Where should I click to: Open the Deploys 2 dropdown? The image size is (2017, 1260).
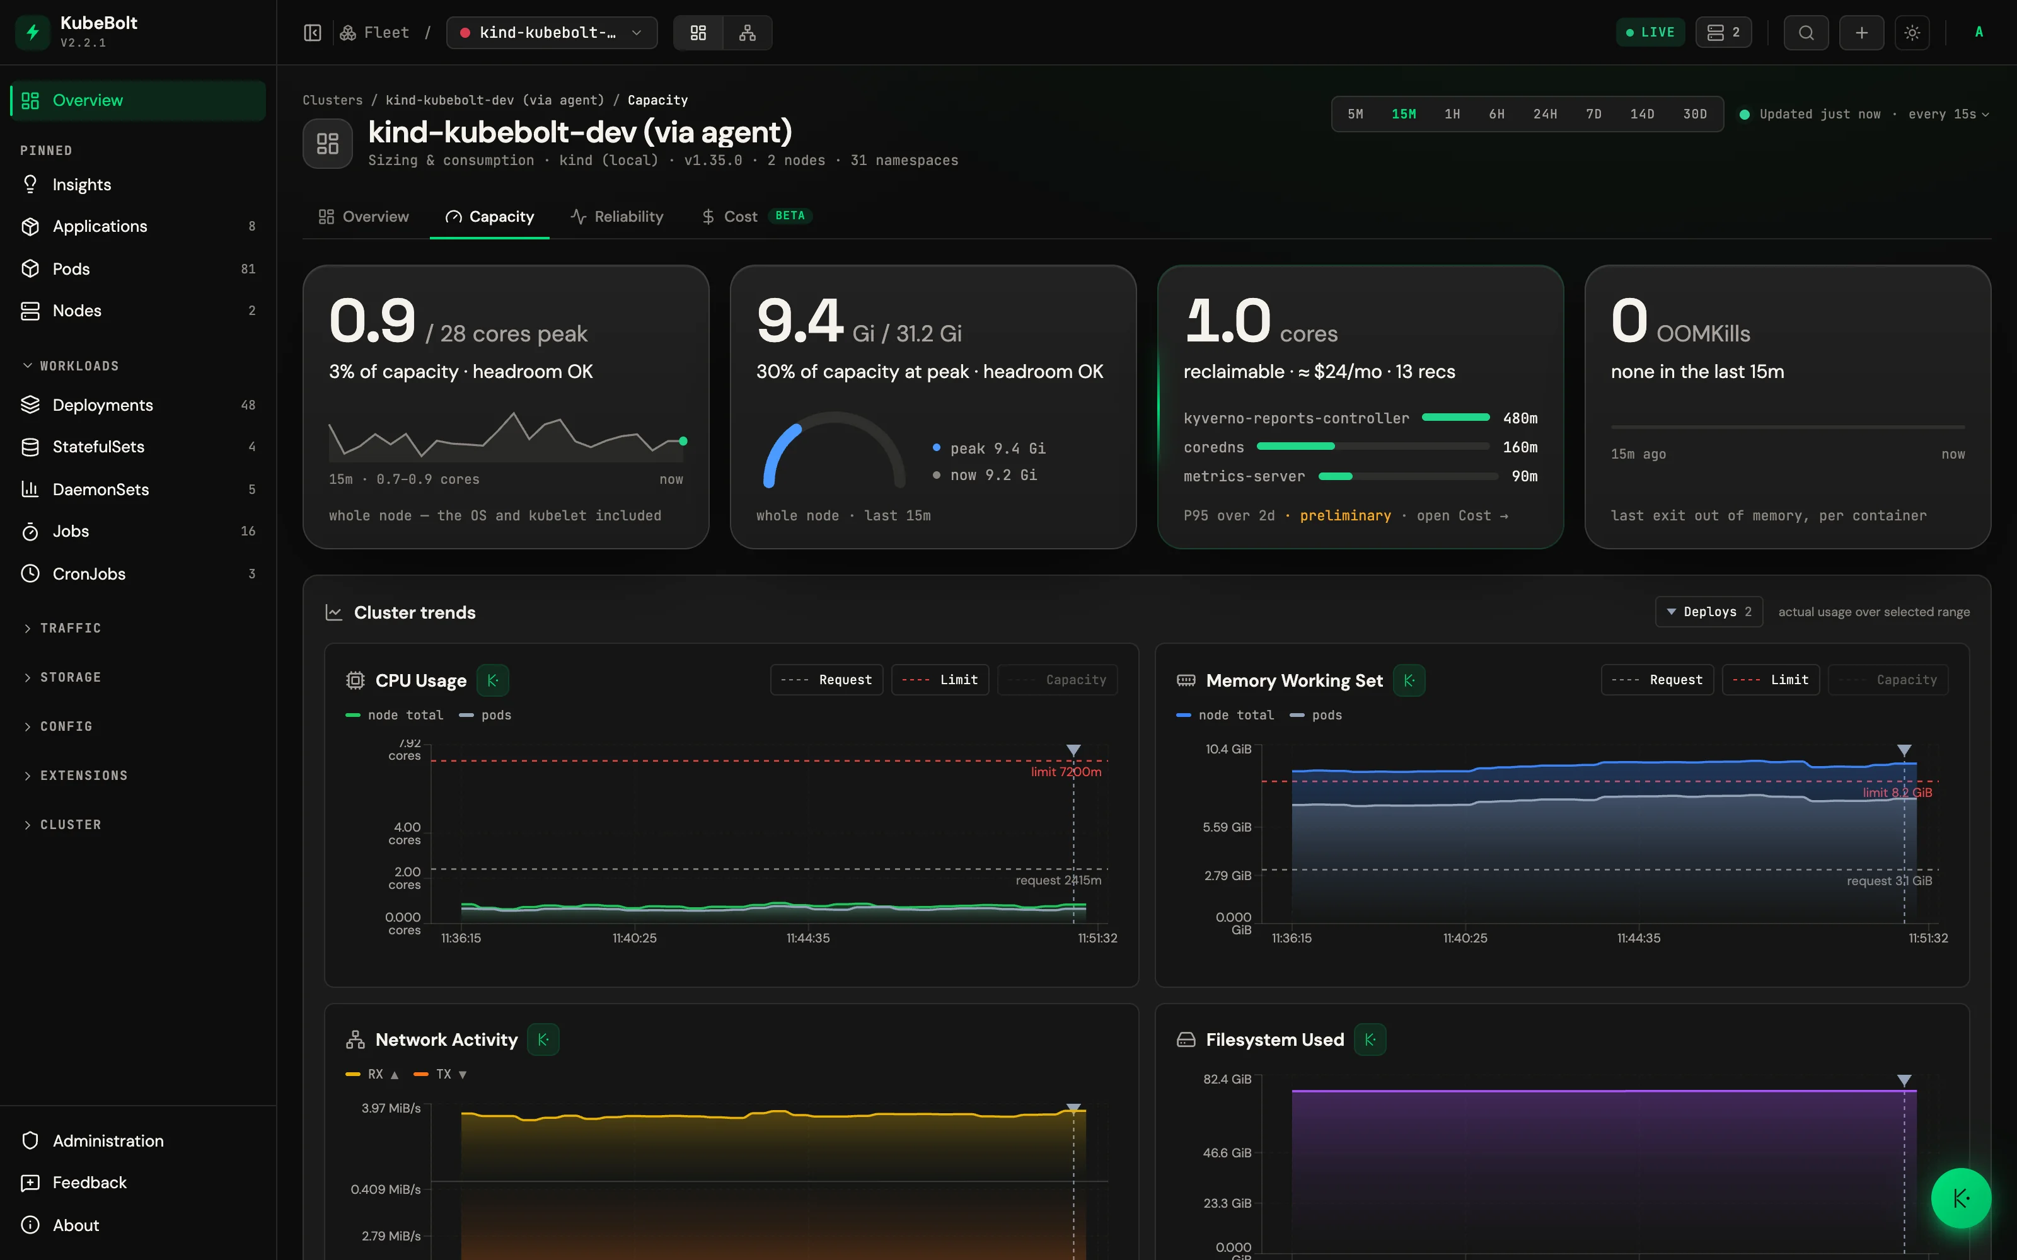tap(1709, 612)
